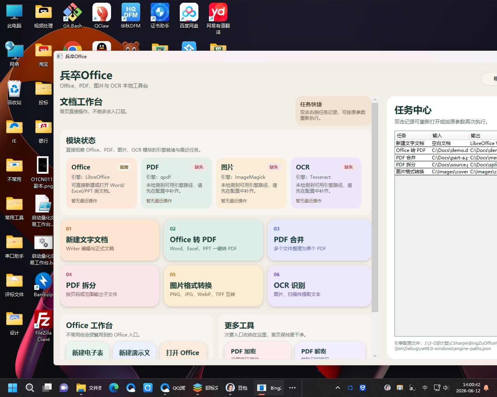Open taskbar Search magnifier icon

click(30, 388)
